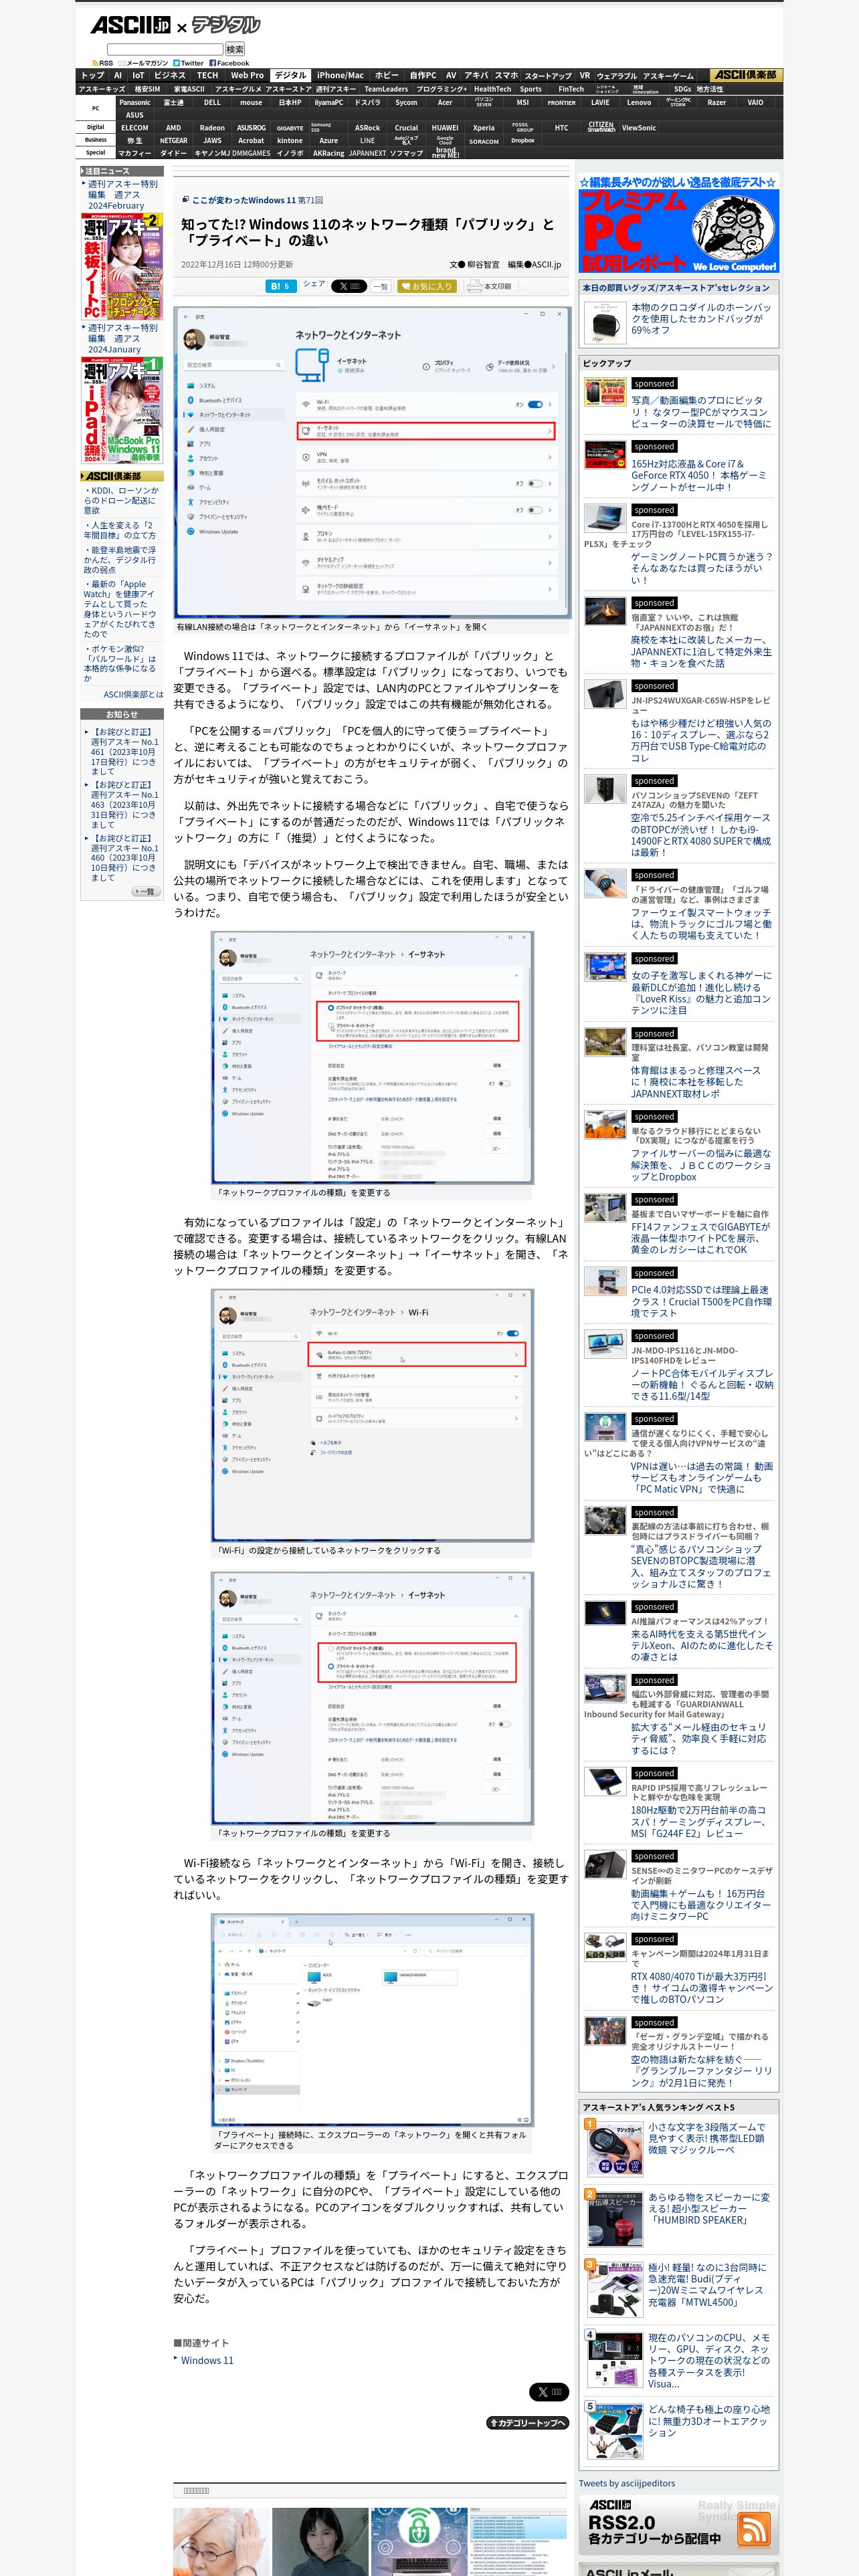This screenshot has height=2576, width=859.
Task: Open the 2024January 週刊アスキー cover
Action: point(122,410)
